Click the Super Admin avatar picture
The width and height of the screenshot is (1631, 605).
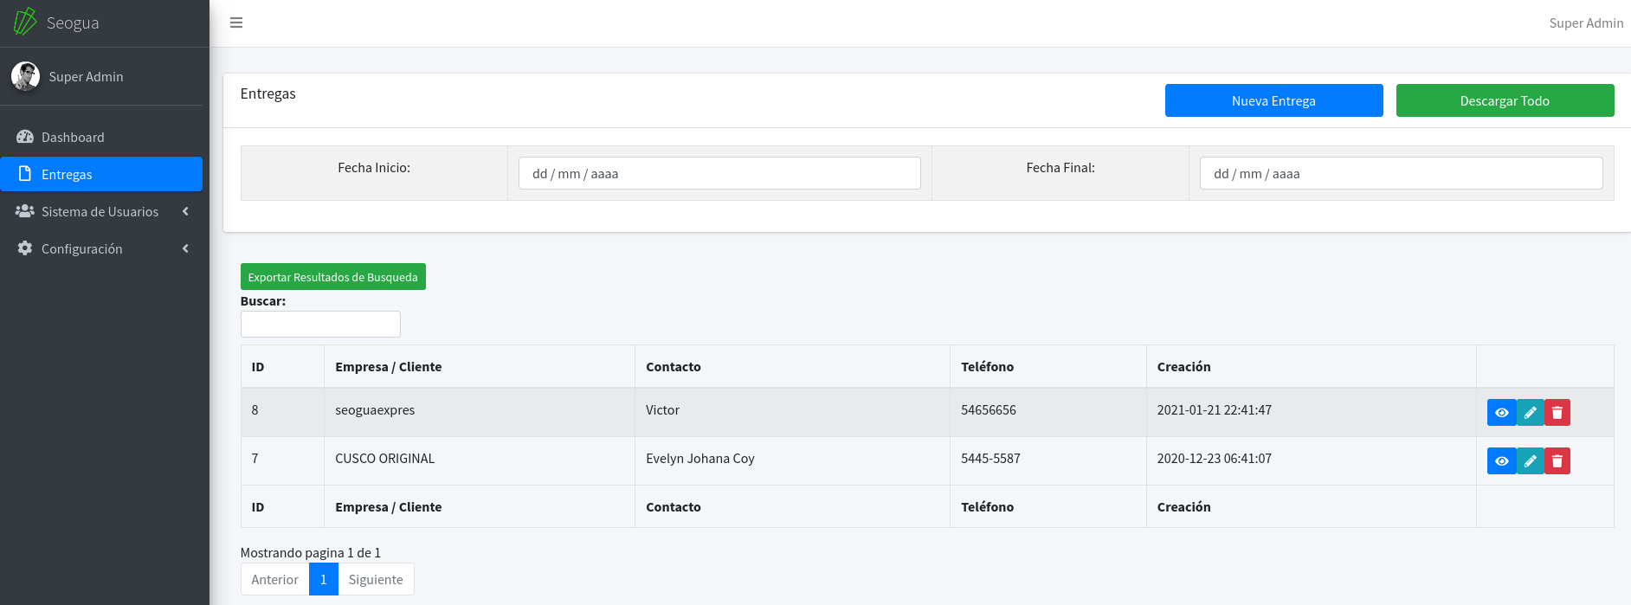pyautogui.click(x=25, y=76)
